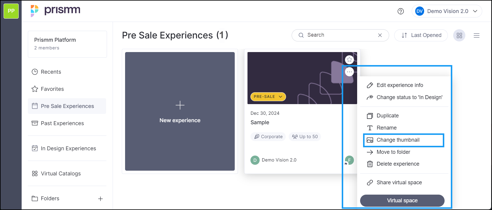Create a New experience

coord(180,112)
